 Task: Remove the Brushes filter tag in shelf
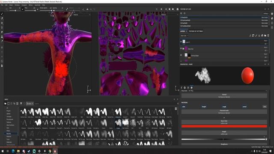33,104
